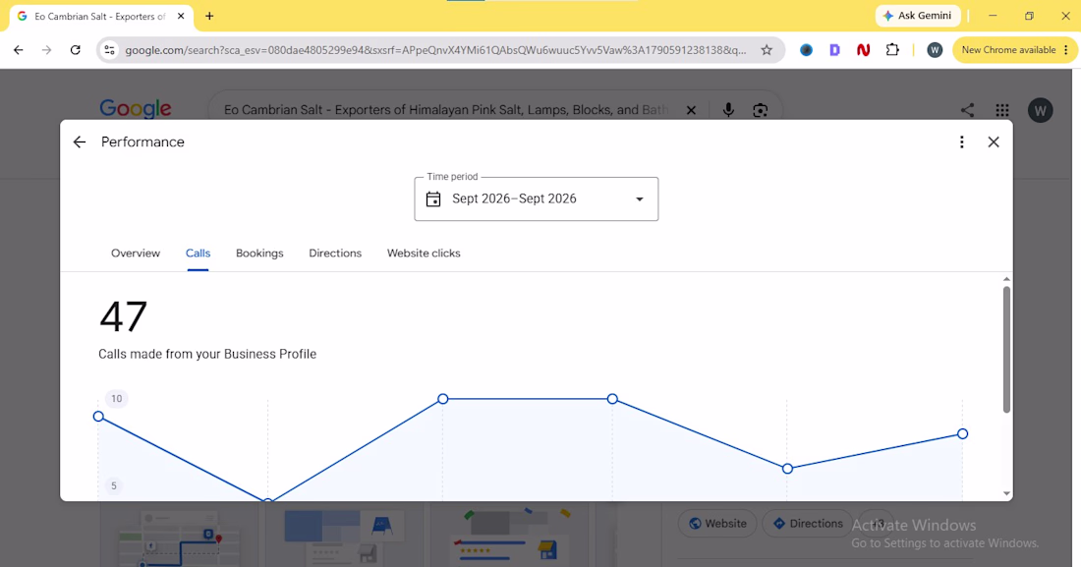Reload the current page
The width and height of the screenshot is (1081, 567).
tap(75, 50)
